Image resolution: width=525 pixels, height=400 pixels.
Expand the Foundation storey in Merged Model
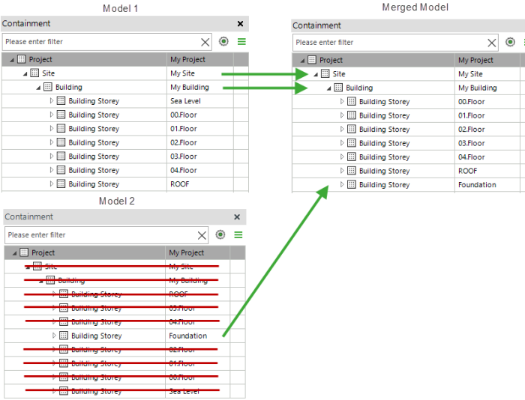342,184
